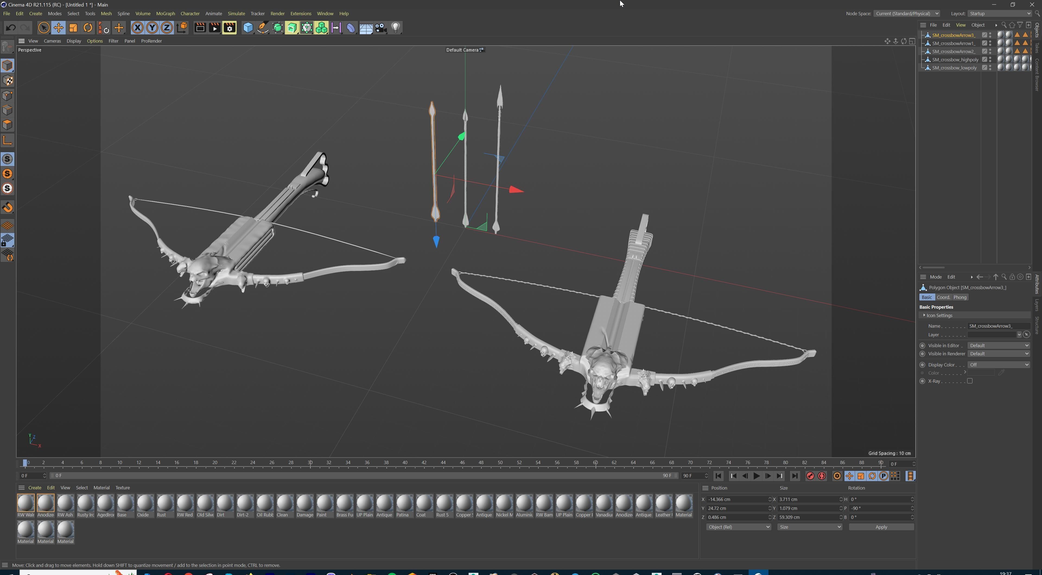Open Keyframe Selection gear icon
Screen dimensions: 1042x575
coord(837,476)
